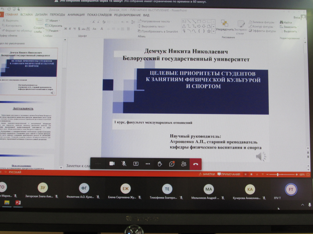Toggle the ЗАМЕТКИ notes pane

click(x=207, y=174)
